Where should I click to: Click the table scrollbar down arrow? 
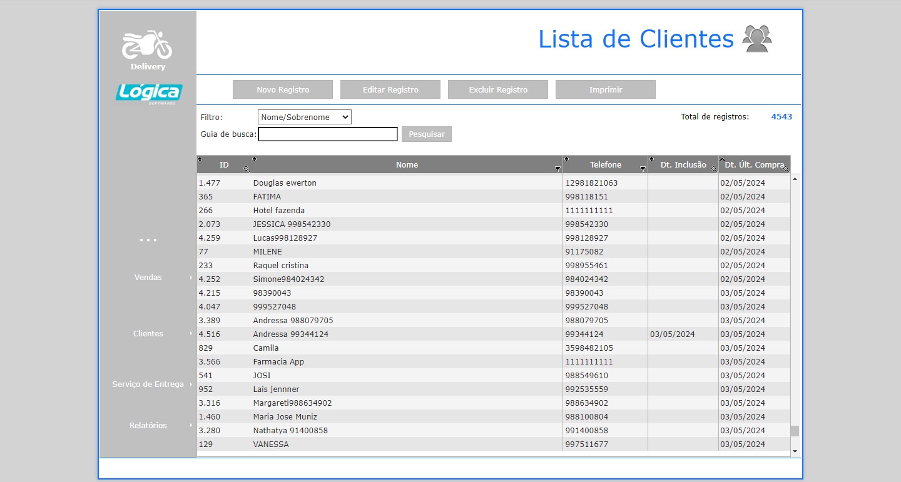pyautogui.click(x=795, y=451)
